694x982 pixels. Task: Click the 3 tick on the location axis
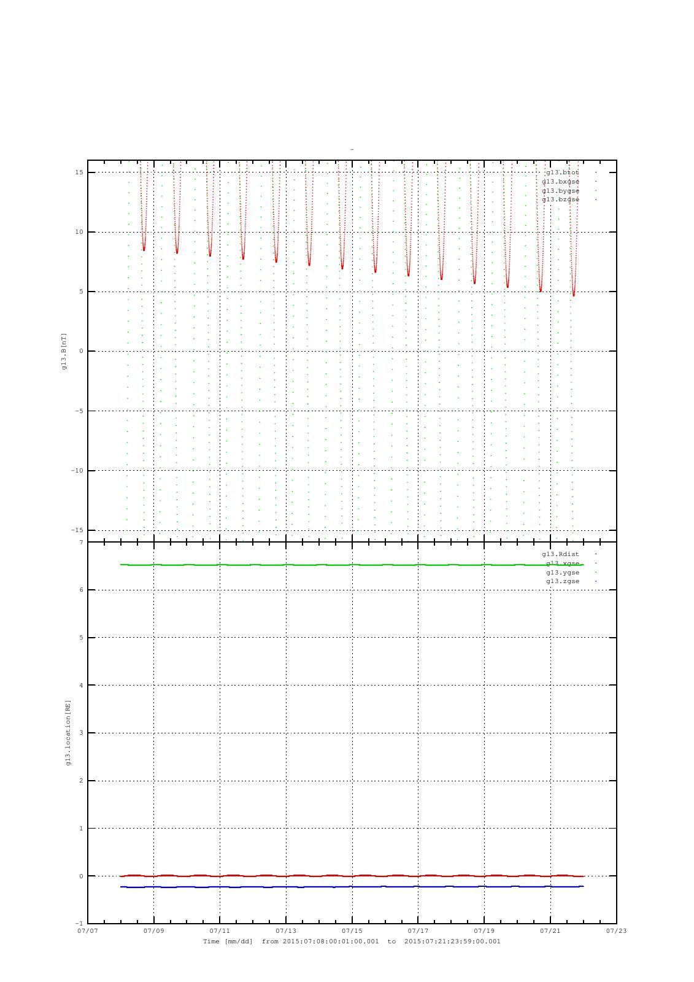click(x=81, y=733)
